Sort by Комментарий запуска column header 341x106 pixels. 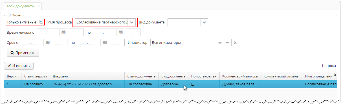point(240,76)
